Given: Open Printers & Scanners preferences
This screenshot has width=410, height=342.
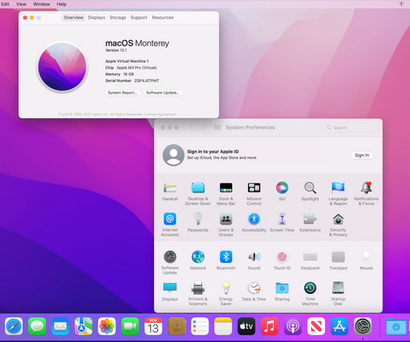Looking at the screenshot, I should click(198, 294).
